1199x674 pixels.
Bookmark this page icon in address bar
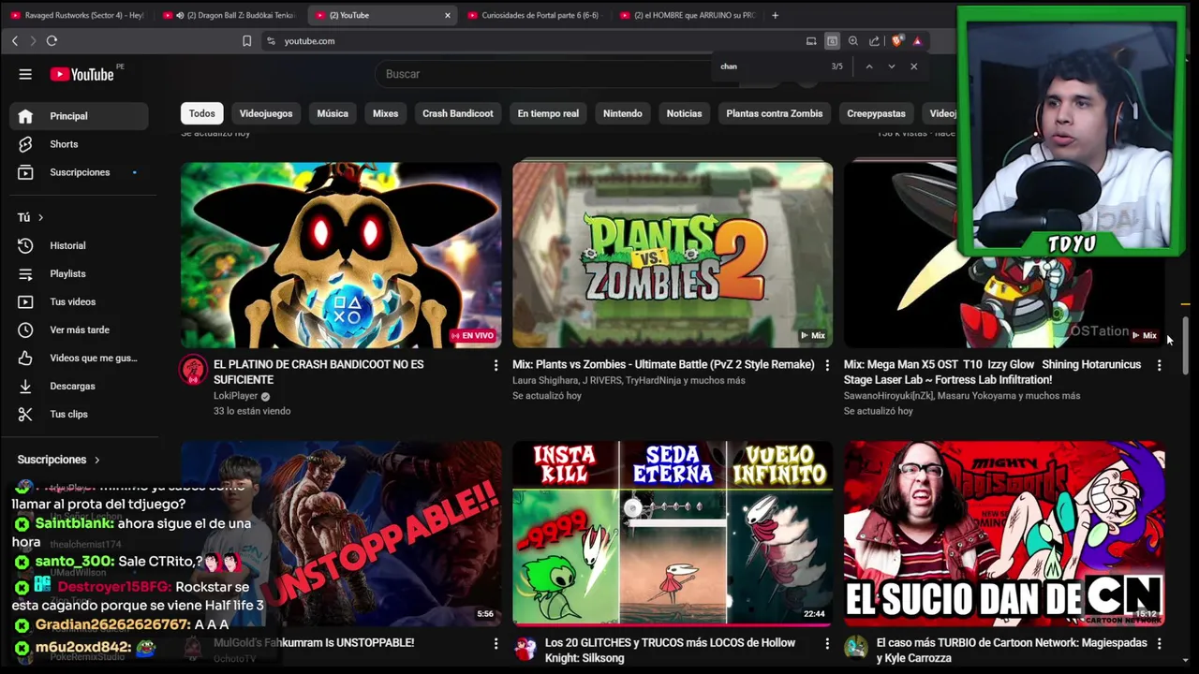247,41
